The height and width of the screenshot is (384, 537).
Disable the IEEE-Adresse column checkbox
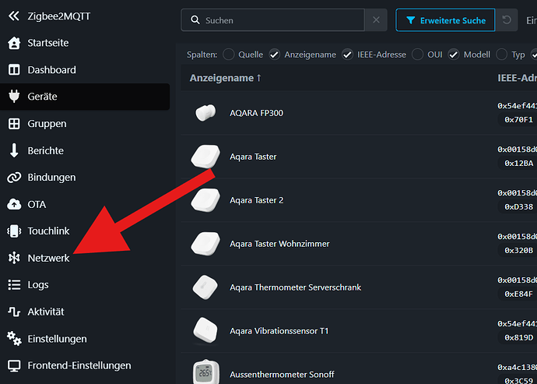point(347,55)
